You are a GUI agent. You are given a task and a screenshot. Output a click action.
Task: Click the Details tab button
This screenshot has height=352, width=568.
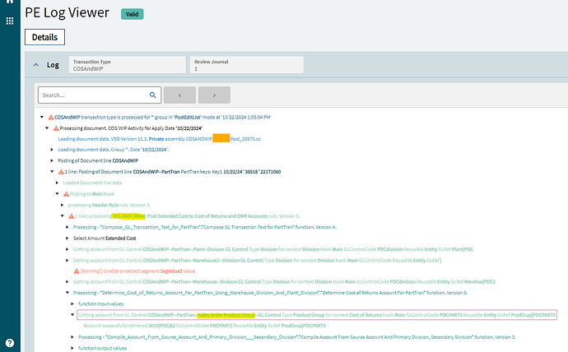(x=45, y=37)
